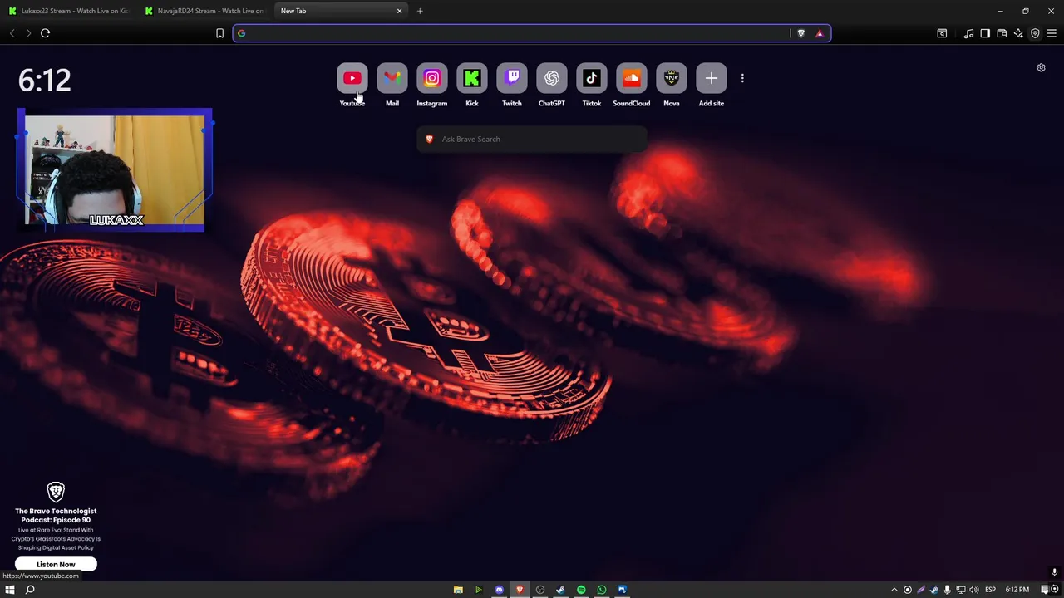Open the media playlist music-note icon
This screenshot has width=1064, height=598.
point(968,33)
